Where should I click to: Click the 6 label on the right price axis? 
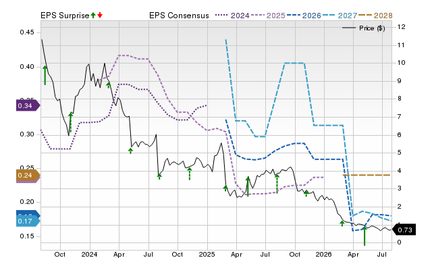(x=400, y=134)
